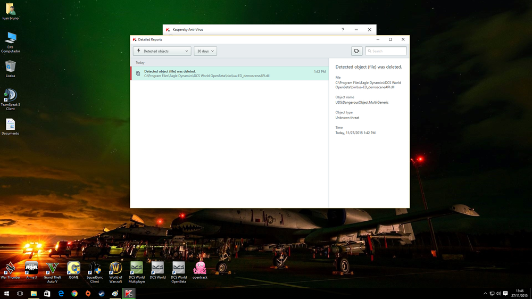Click the Kaspersky icon in the taskbar
The width and height of the screenshot is (532, 299).
(x=129, y=294)
